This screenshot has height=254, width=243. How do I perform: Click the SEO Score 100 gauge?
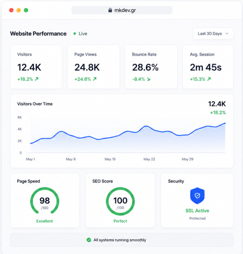(x=120, y=201)
